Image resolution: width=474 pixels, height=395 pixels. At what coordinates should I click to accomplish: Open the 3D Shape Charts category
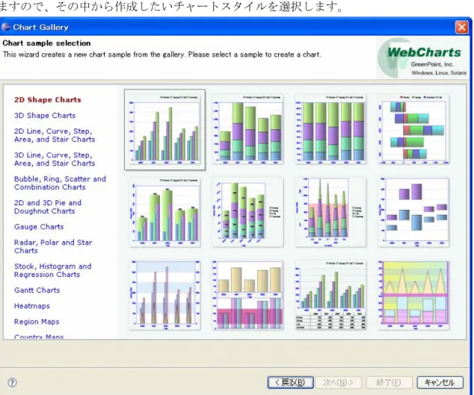pos(45,115)
